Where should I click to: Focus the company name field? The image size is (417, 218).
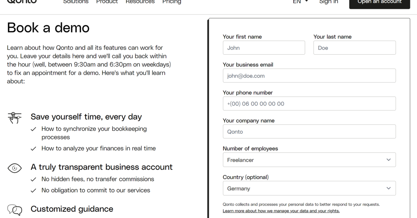click(309, 131)
